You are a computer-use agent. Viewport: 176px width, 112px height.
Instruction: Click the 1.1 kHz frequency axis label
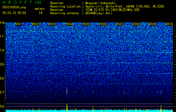coord(3,36)
